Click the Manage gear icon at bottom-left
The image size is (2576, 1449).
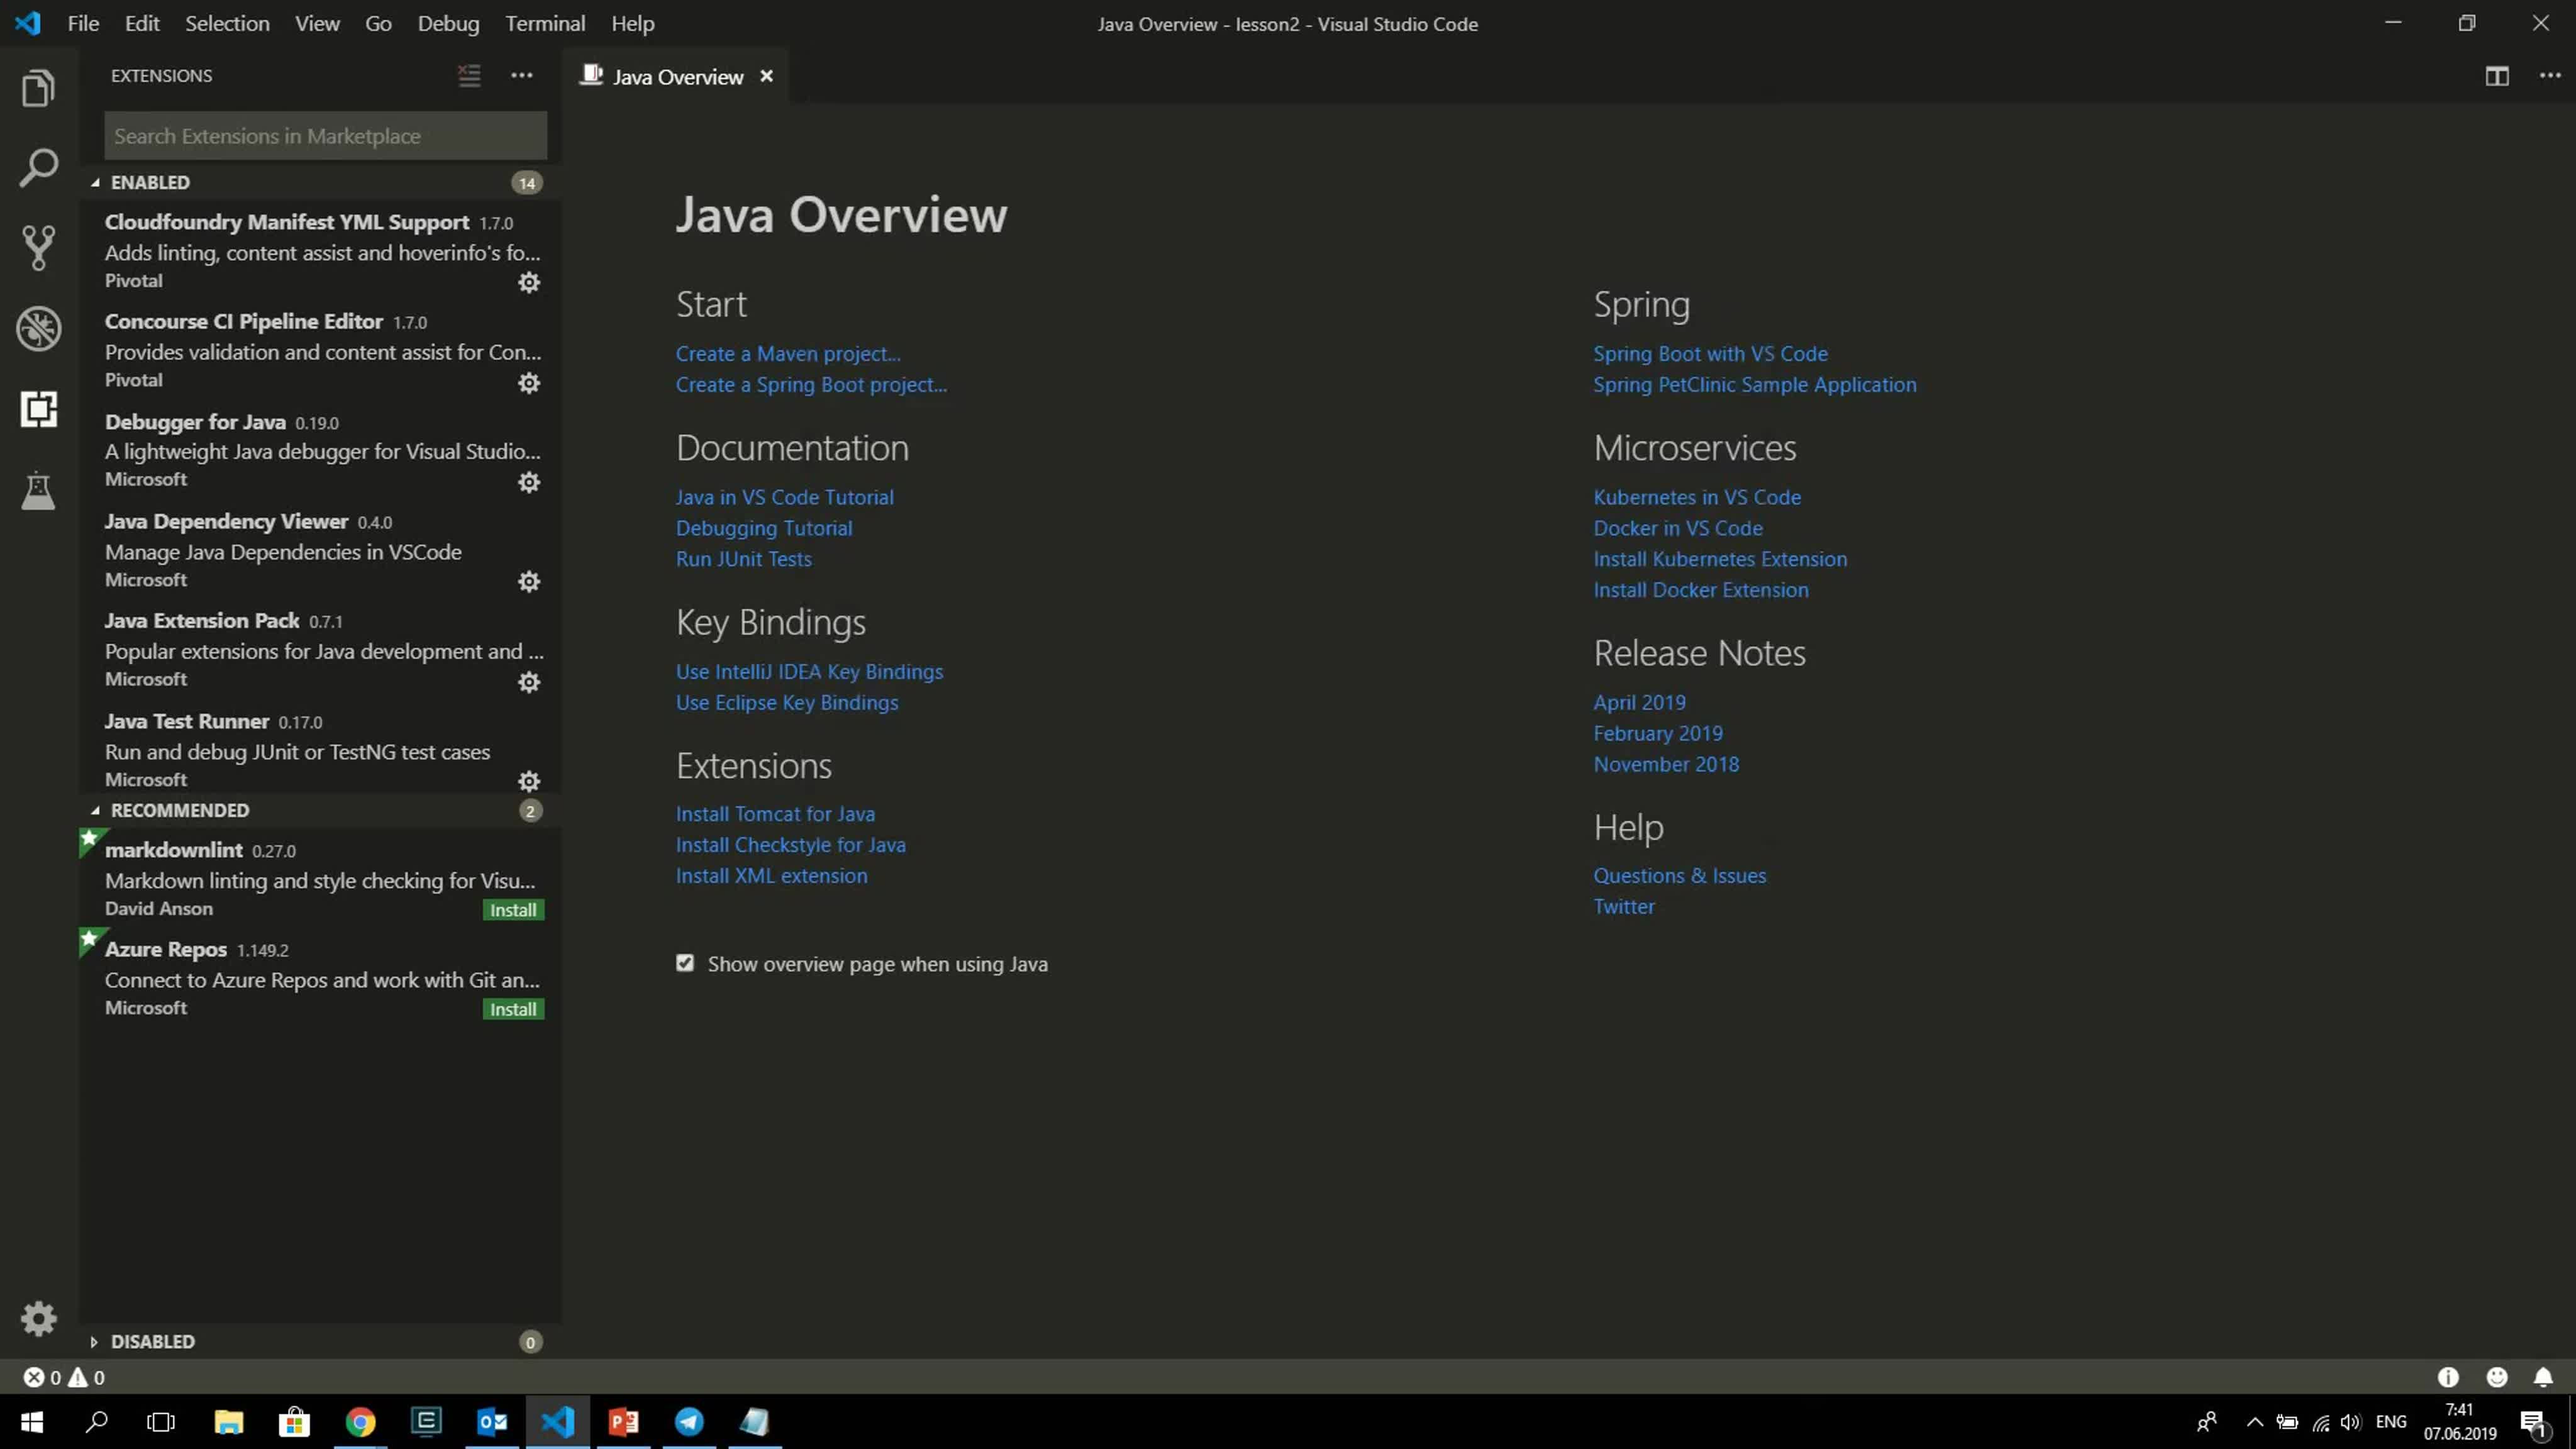pos(38,1318)
